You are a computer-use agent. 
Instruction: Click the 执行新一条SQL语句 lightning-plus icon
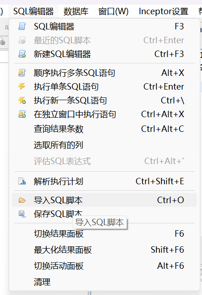(22, 100)
